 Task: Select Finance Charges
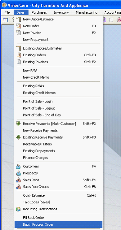point(58,158)
